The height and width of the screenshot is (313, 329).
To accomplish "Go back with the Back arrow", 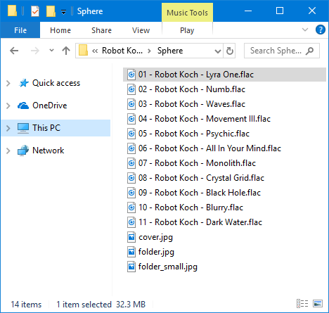I will point(14,51).
